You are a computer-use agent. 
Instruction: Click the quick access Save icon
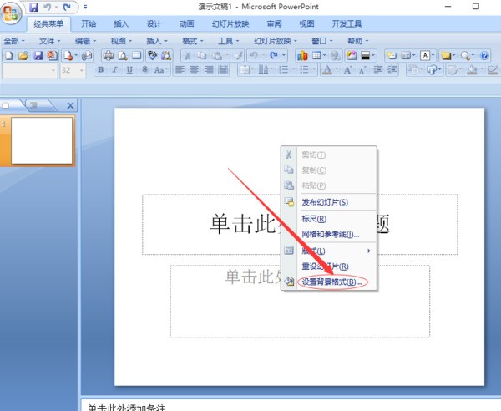click(34, 7)
